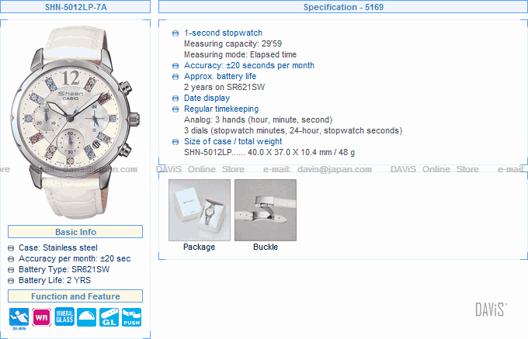Click the Measuring mode: Elapsed time text

point(240,54)
